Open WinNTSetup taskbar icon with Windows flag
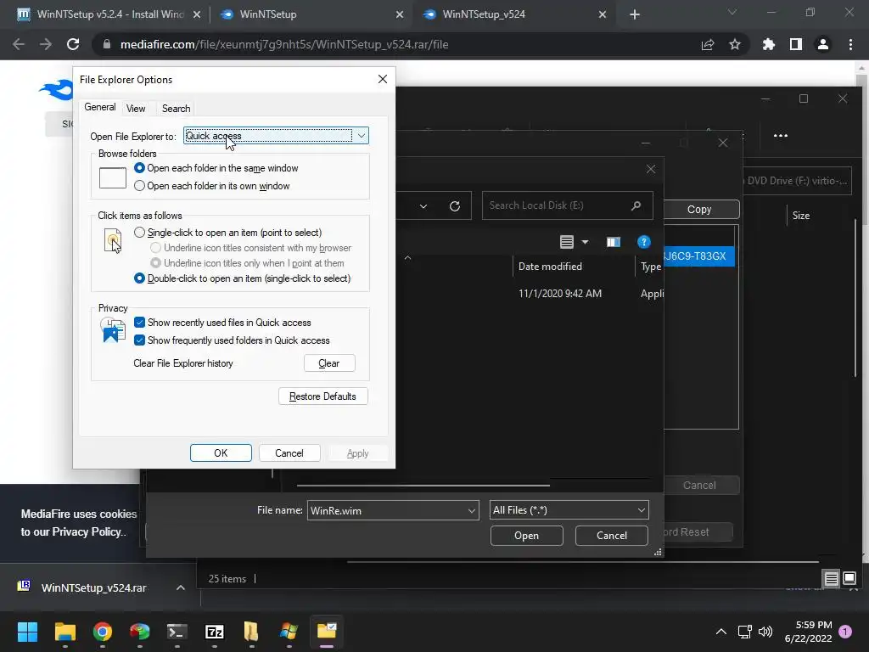Viewport: 869px width, 652px height. pyautogui.click(x=289, y=632)
